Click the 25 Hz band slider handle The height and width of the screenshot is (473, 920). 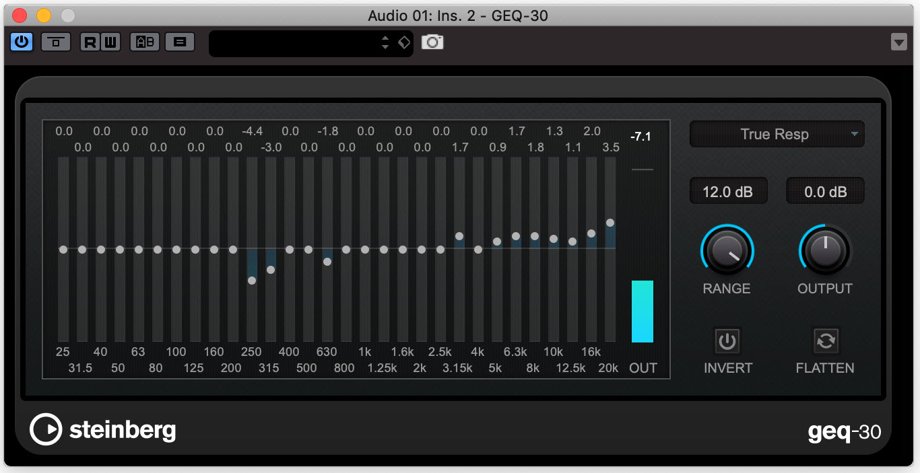tap(63, 250)
